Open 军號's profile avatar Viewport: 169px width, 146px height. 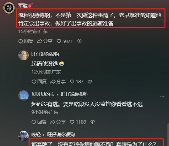[x=9, y=8]
